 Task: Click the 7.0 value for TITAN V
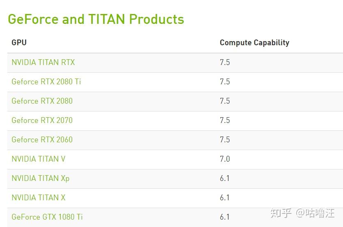click(x=225, y=159)
